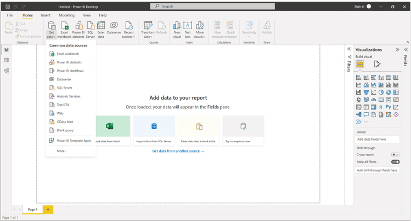Switch to Model view in left sidebar
Image resolution: width=411 pixels, height=221 pixels.
coord(7,71)
